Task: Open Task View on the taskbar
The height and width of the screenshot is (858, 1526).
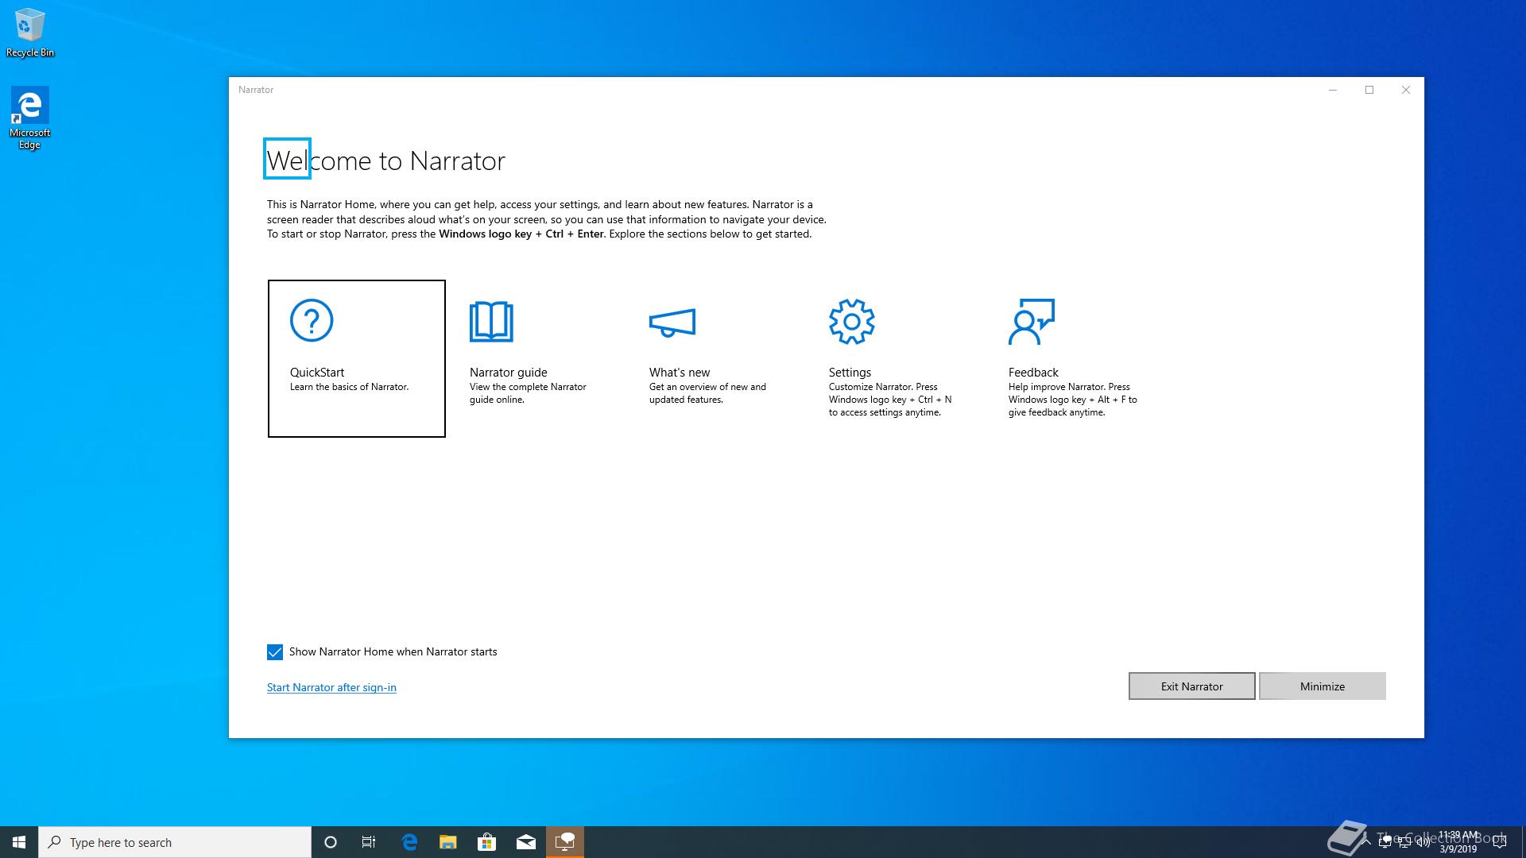Action: tap(369, 842)
